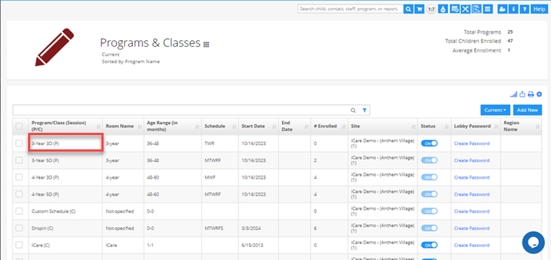This screenshot has height=260, width=551.
Task: Click grid icon beside Programs & Classes title
Action: pyautogui.click(x=206, y=45)
